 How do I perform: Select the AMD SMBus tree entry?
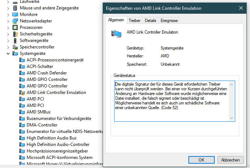coord(39,112)
